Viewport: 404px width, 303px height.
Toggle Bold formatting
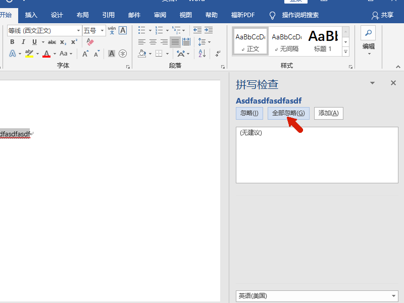pos(12,42)
